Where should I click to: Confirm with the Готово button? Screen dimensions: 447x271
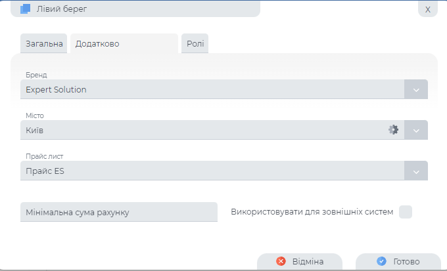[x=398, y=261]
